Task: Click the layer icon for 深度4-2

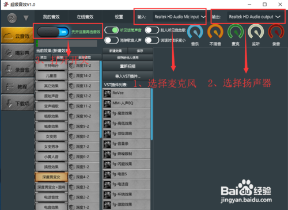Action: click(x=72, y=177)
